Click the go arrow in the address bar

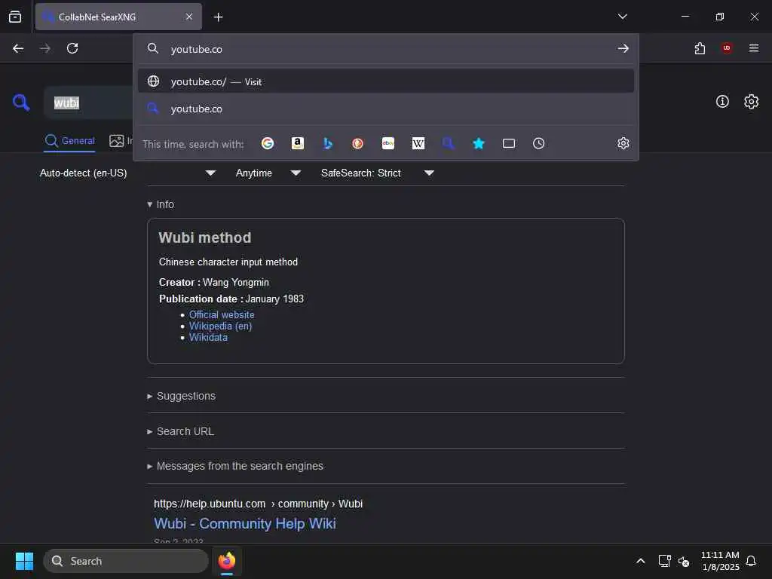coord(623,48)
